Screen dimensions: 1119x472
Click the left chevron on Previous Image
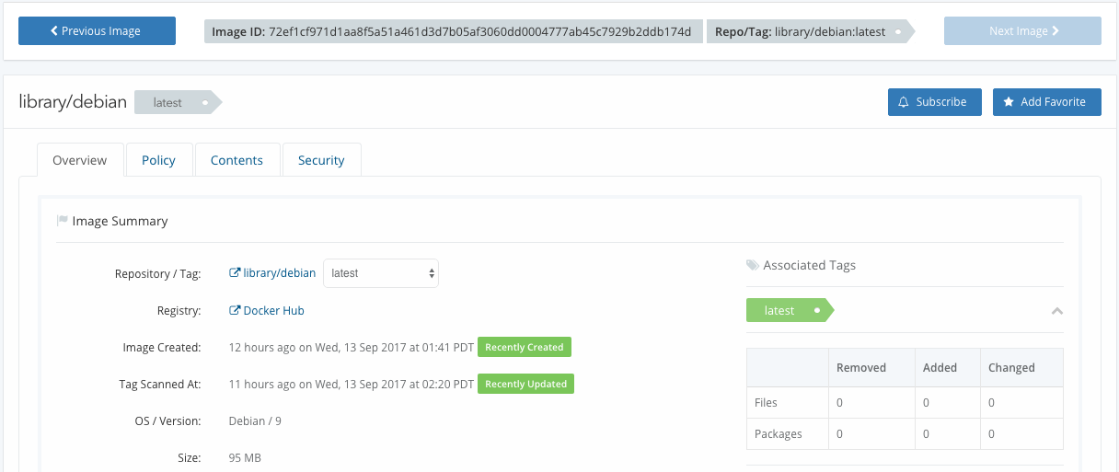54,31
